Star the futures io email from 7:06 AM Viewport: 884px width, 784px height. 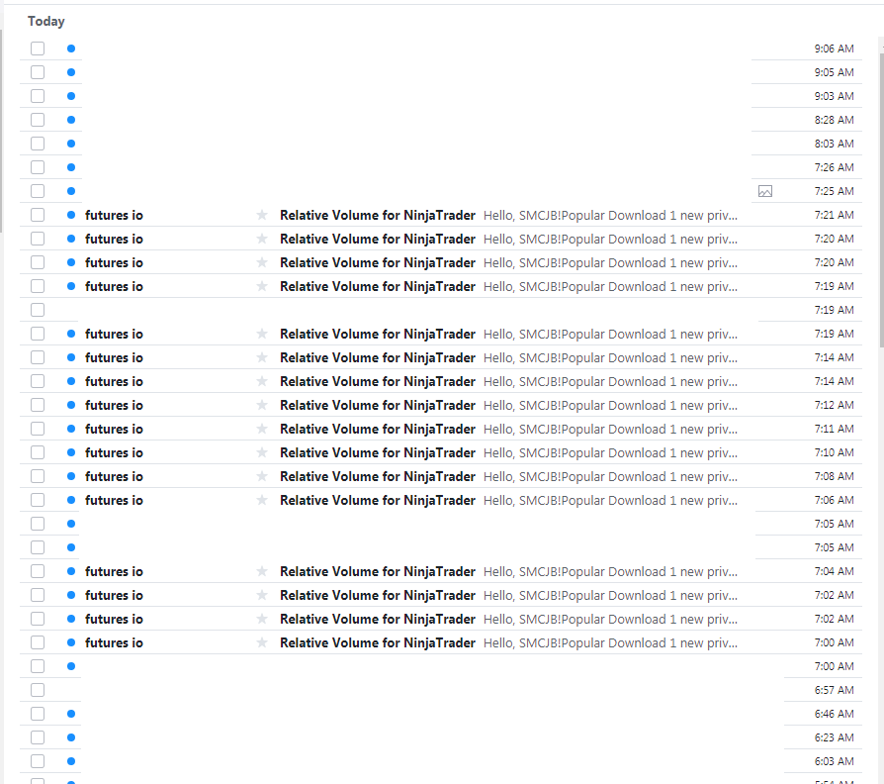point(262,500)
